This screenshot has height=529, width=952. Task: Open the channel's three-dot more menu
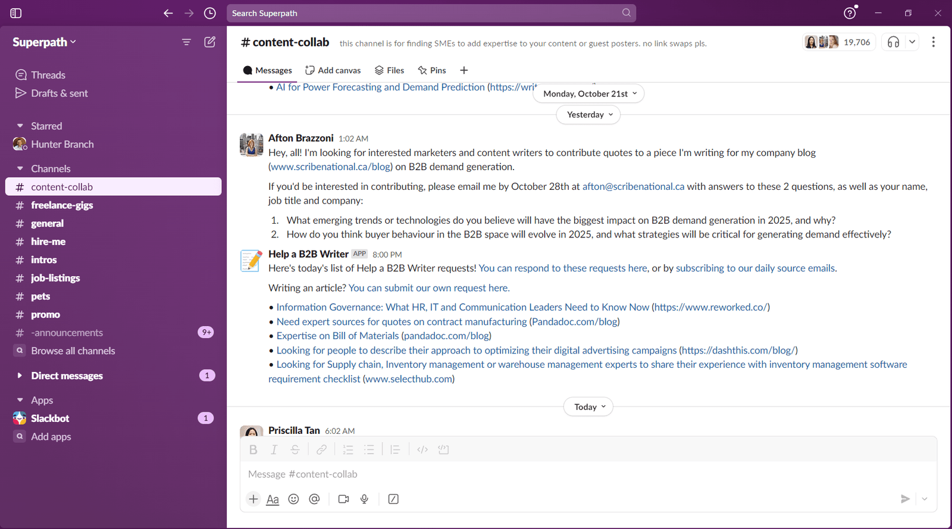[x=934, y=42]
